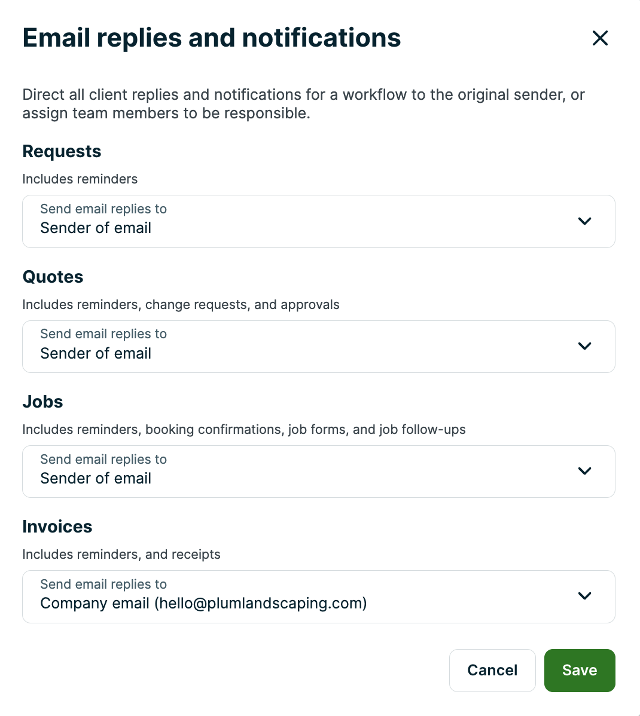Viewport: 640px width, 716px height.
Task: Close the email replies dialog
Action: pyautogui.click(x=600, y=38)
